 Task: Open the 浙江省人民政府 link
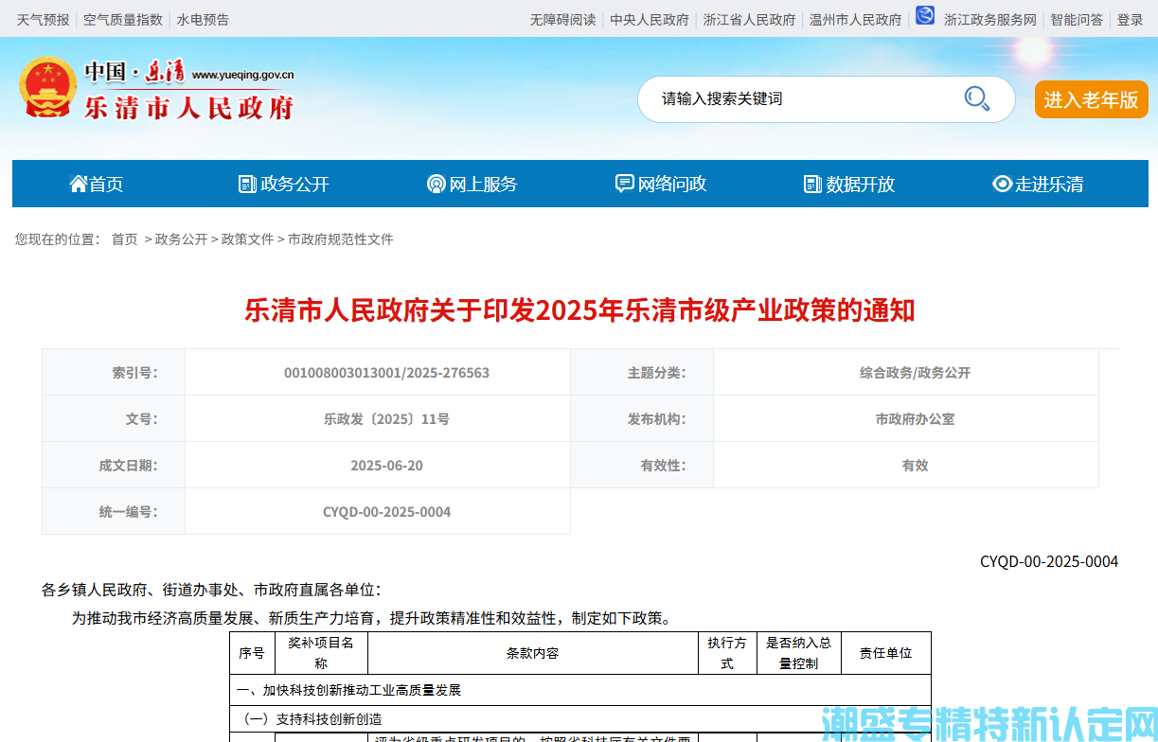[x=749, y=19]
